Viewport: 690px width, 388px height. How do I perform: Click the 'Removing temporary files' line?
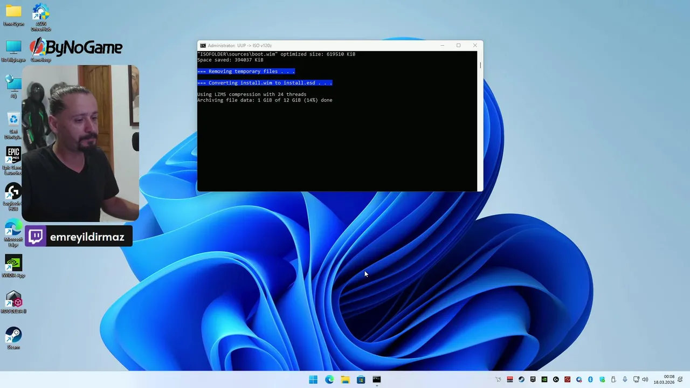[x=246, y=71]
